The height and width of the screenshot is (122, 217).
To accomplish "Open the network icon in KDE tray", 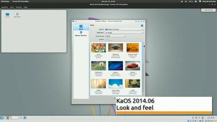I will click(202, 118).
